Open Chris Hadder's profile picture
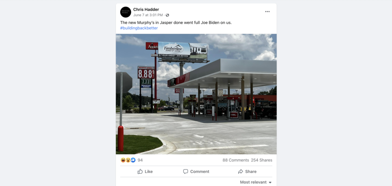 point(125,12)
